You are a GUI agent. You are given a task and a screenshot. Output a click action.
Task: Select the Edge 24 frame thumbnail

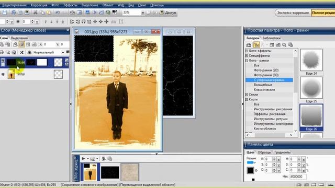pos(311,60)
